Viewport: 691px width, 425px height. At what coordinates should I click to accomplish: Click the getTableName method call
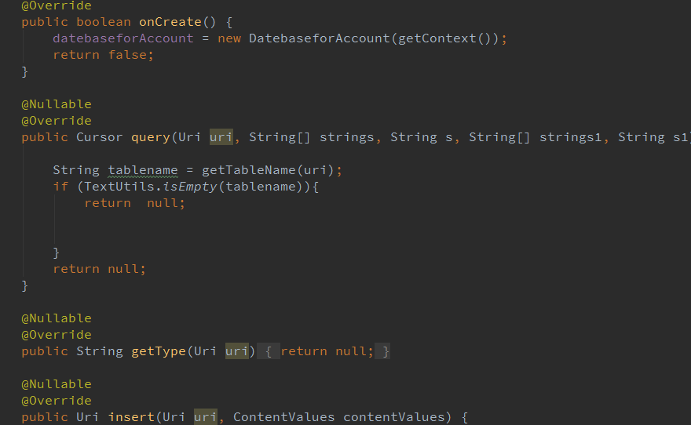[x=249, y=170]
